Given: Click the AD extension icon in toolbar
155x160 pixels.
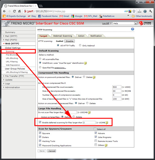Looking at the screenshot, I should click(x=126, y=11).
